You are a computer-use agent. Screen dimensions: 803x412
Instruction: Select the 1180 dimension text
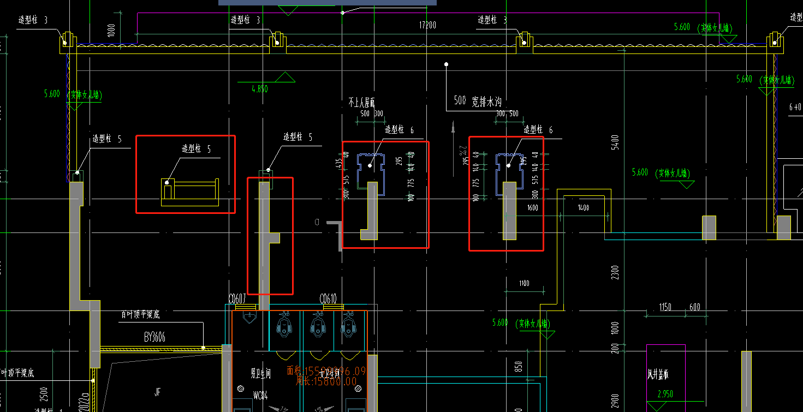click(524, 283)
